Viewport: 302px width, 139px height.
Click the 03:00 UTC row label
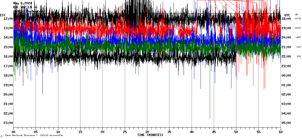click(286, 104)
